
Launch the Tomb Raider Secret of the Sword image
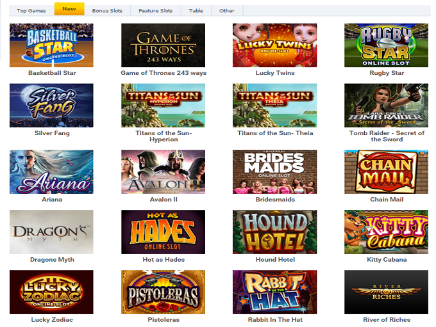click(x=386, y=106)
